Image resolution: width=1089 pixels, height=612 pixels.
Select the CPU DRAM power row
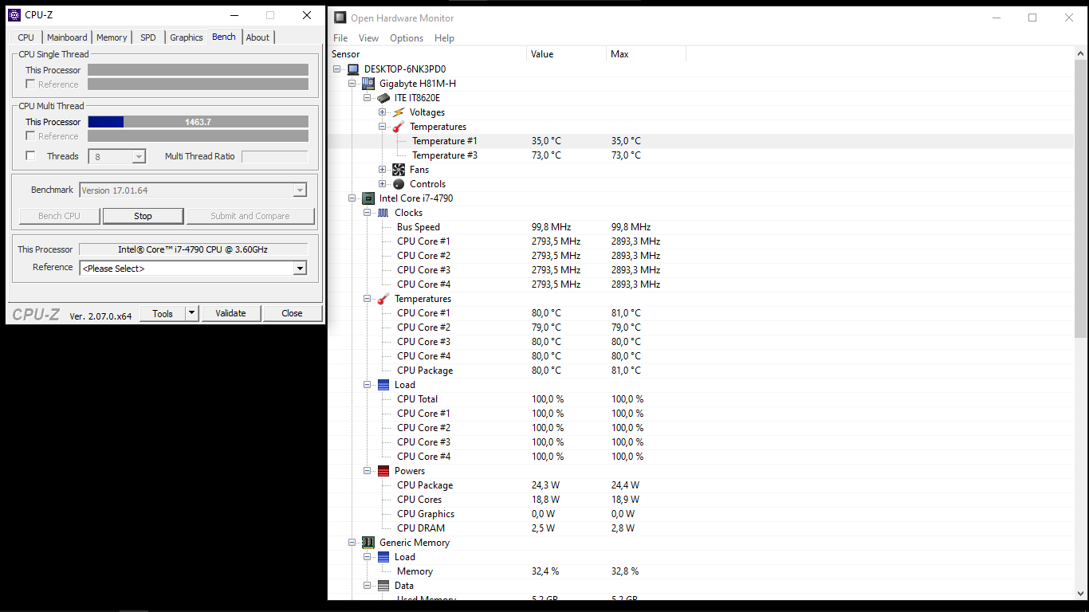[x=701, y=528]
